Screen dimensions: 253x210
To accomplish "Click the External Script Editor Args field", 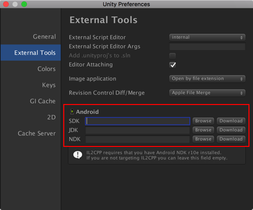I will [x=207, y=46].
